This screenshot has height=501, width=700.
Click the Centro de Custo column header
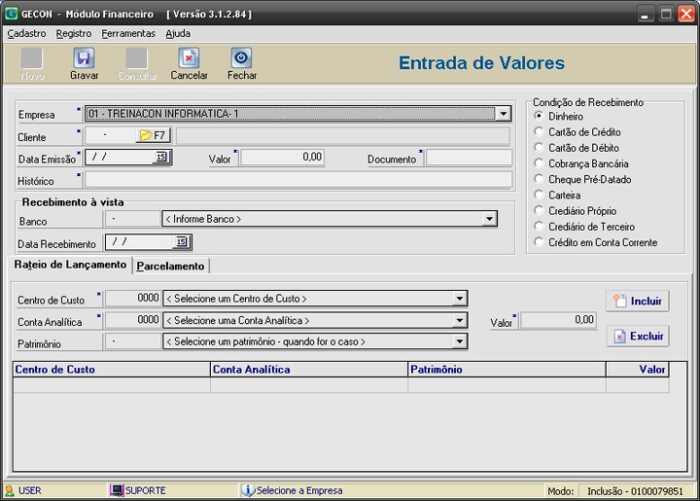coord(112,370)
